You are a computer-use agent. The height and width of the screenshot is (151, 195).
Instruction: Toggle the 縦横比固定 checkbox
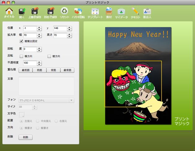click(x=22, y=41)
